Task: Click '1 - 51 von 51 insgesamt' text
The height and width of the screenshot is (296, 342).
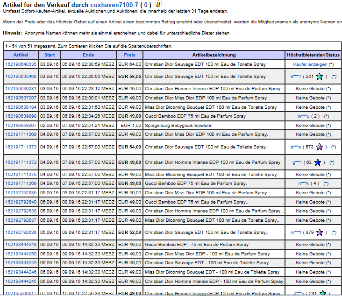Action: 30,46
